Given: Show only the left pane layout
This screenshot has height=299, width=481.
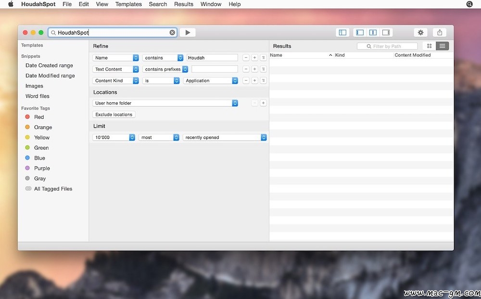Looking at the screenshot, I should click(x=360, y=33).
